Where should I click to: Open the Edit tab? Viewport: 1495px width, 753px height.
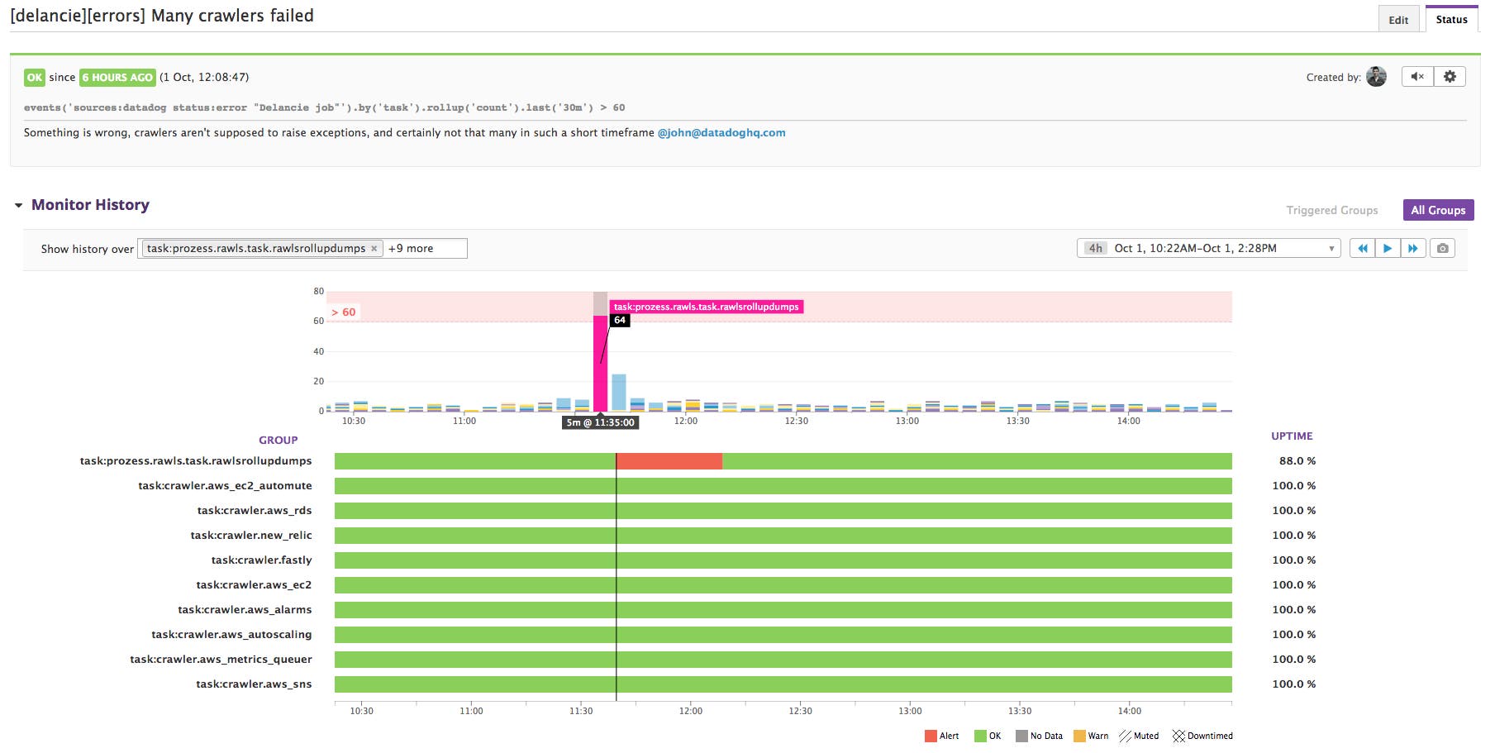point(1398,20)
